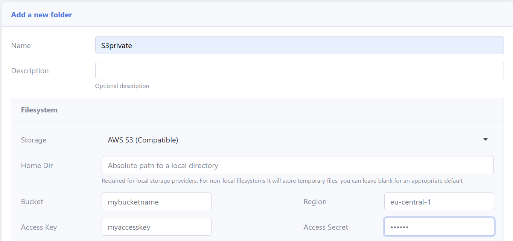Select the Bucket field with mybucketname

tap(156, 202)
